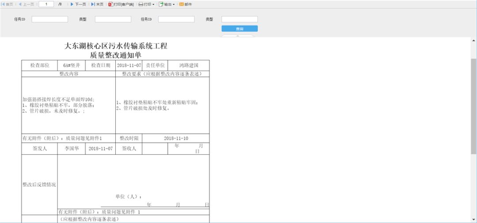Go to previous page (上一页)
This screenshot has width=477, height=223.
(26, 4)
